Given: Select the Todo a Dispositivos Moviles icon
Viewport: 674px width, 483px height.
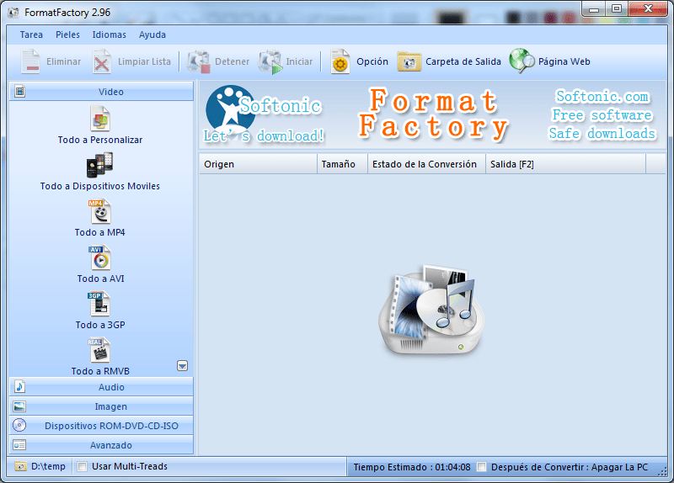Looking at the screenshot, I should (99, 165).
